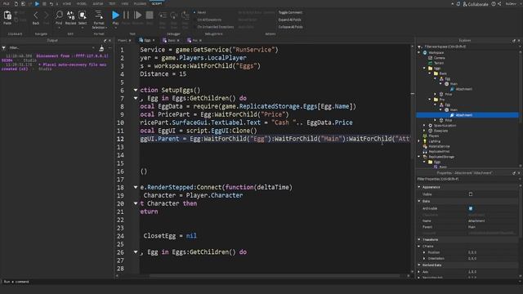523x294 pixels.
Task: Click the Collaborate button
Action: coord(476,4)
